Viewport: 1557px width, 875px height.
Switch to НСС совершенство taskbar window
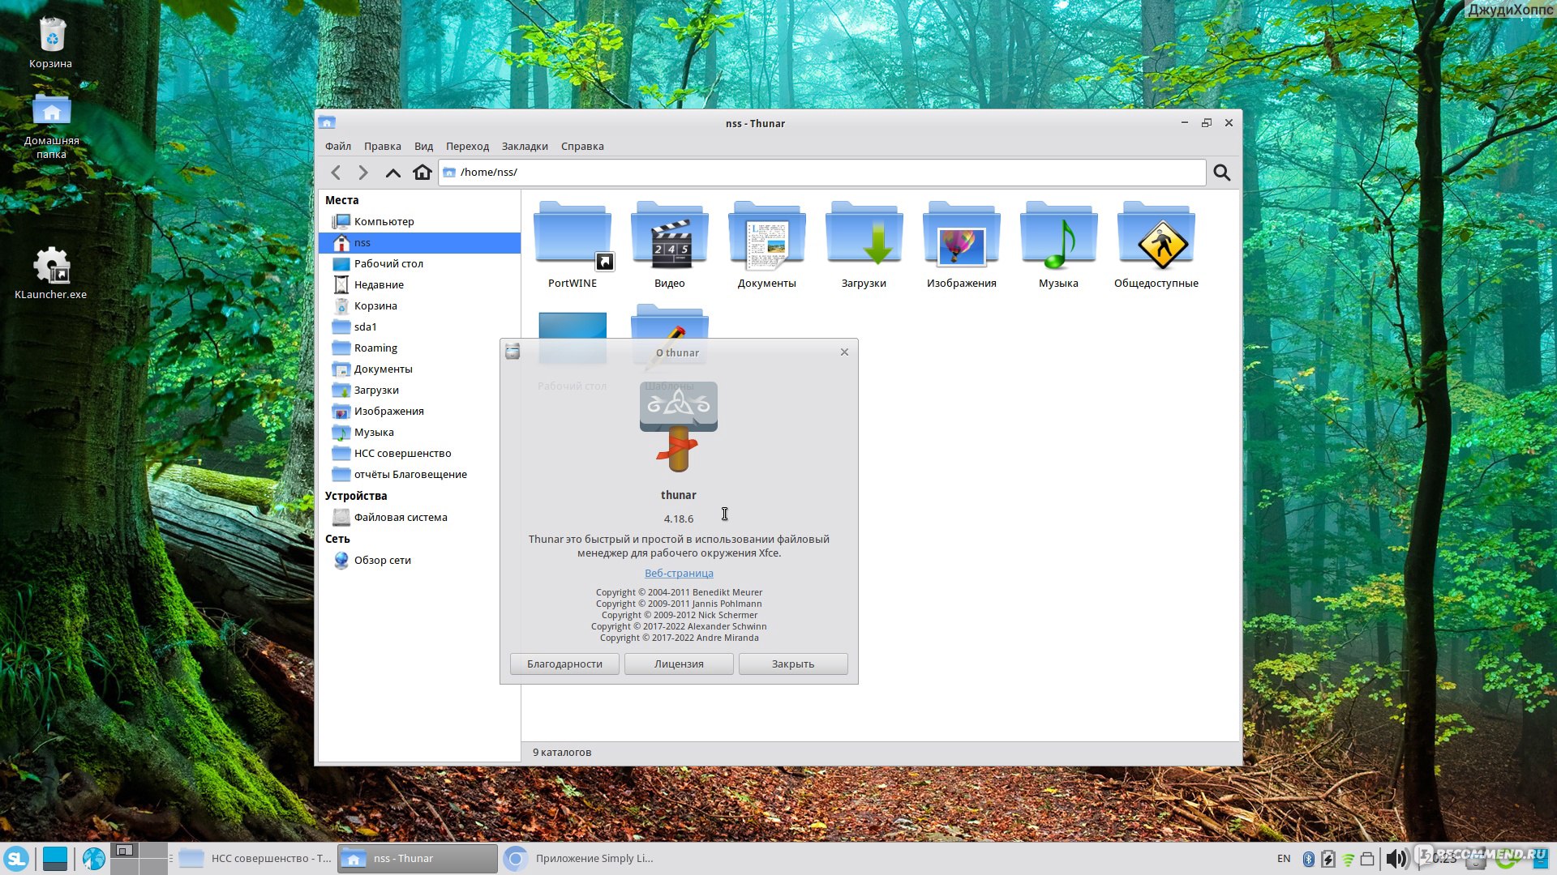pos(255,859)
